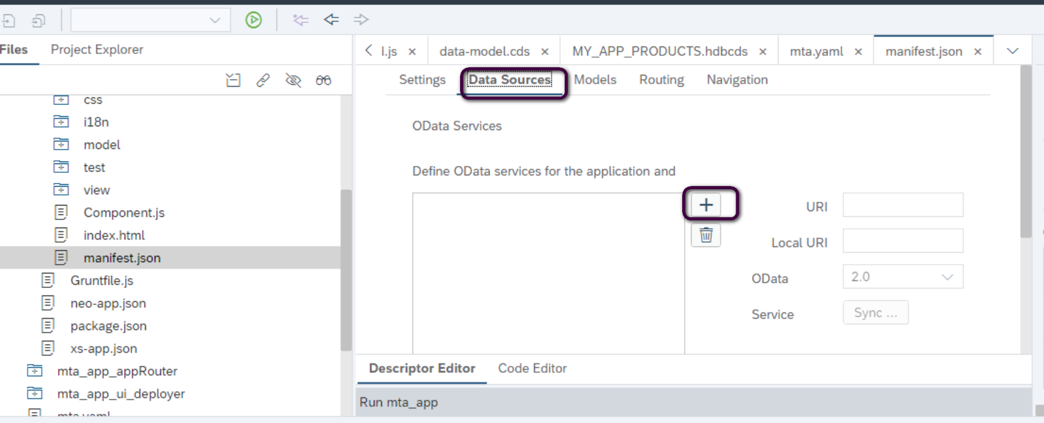The height and width of the screenshot is (423, 1044).
Task: Click the Component.js file icon
Action: (61, 212)
